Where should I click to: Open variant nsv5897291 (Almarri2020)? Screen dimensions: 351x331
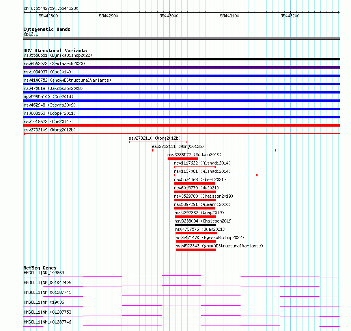(x=202, y=204)
